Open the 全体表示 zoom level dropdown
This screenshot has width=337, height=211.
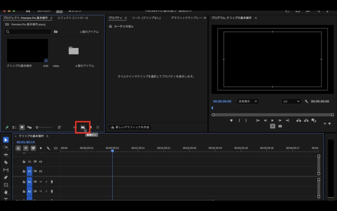[247, 101]
